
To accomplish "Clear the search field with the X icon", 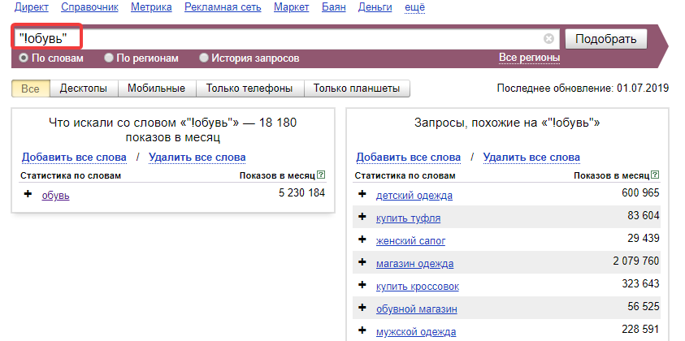I will tap(548, 39).
